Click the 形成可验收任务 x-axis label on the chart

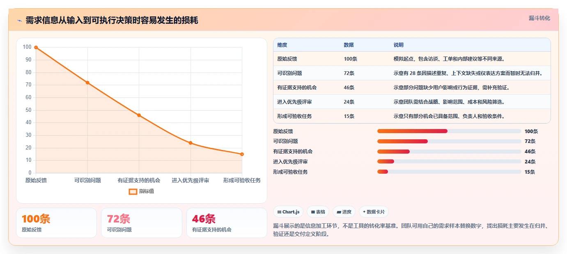[242, 180]
